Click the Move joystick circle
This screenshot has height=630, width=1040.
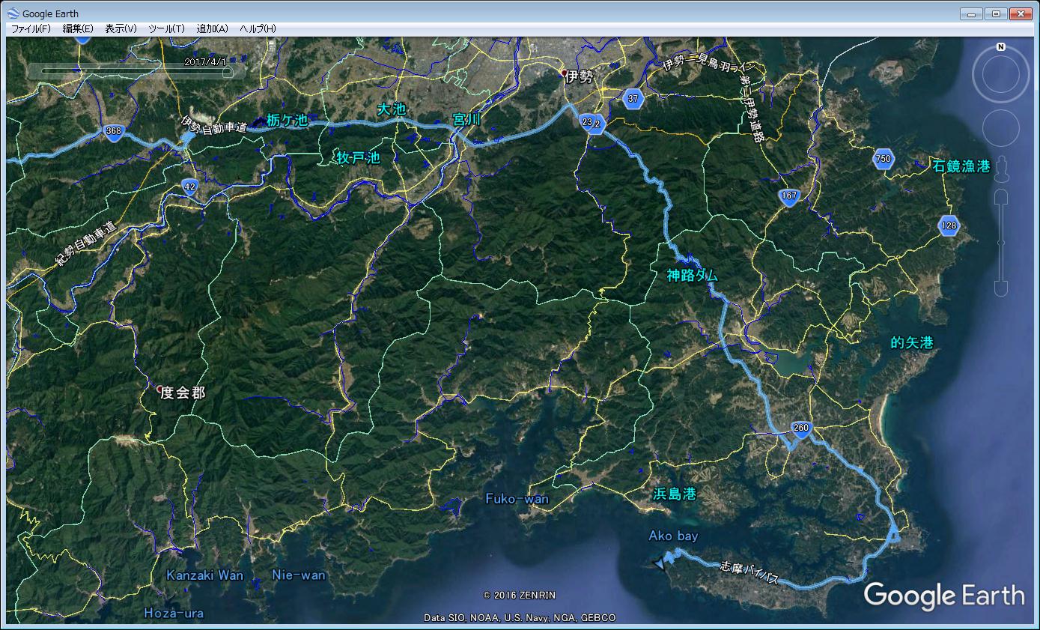(x=1000, y=128)
